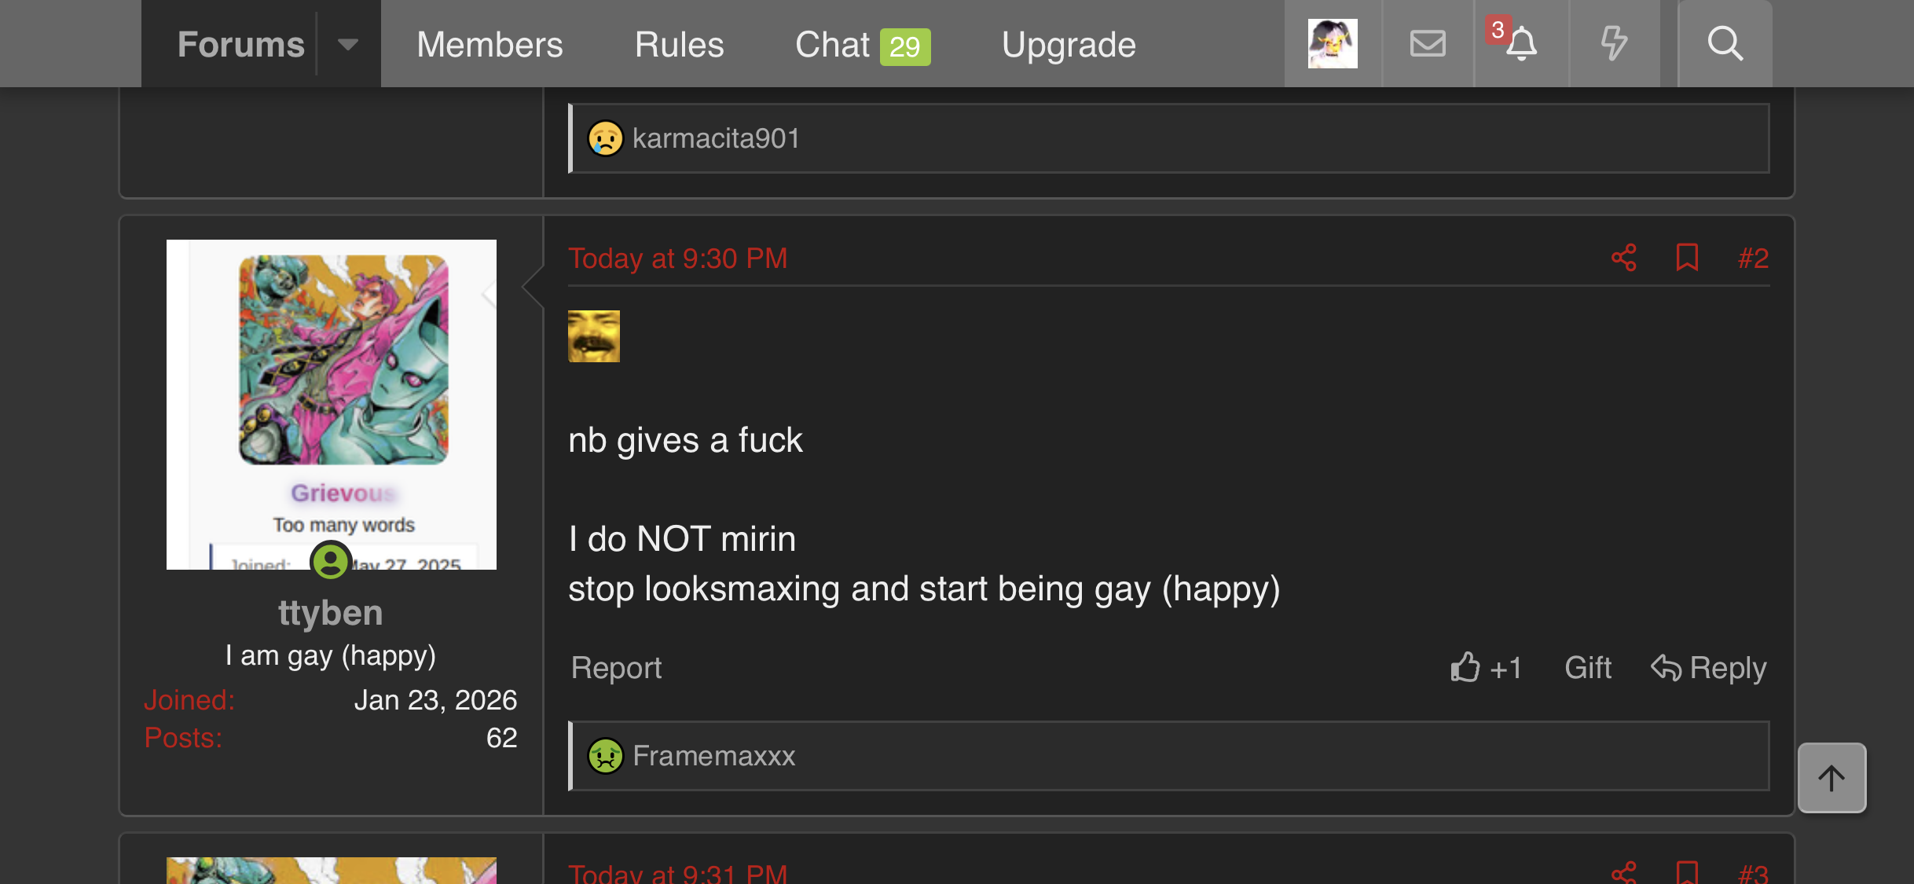Open the Members tab
Viewport: 1914px width, 884px height.
pos(489,44)
